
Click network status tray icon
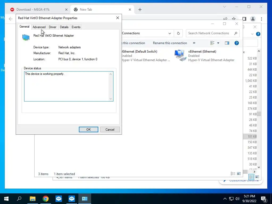[x=231, y=199]
